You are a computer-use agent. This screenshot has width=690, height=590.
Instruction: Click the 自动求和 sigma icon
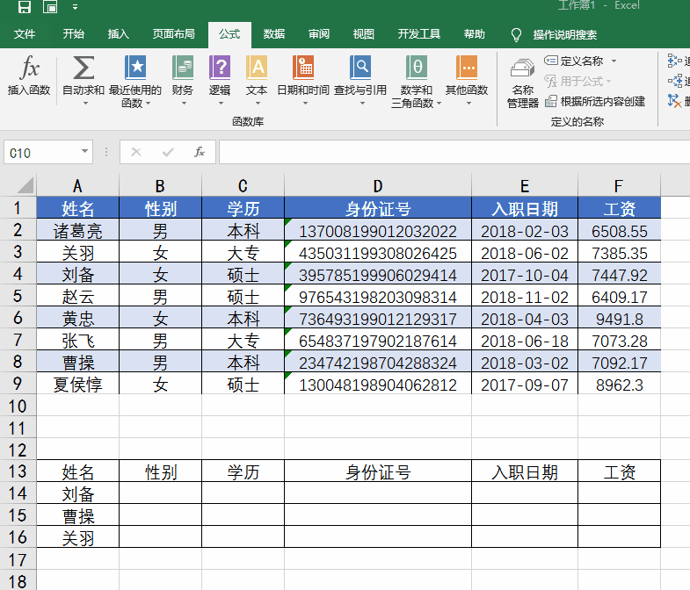(84, 68)
